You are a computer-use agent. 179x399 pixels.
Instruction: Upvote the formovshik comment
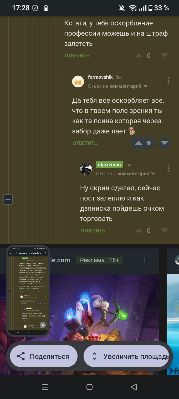tap(139, 143)
